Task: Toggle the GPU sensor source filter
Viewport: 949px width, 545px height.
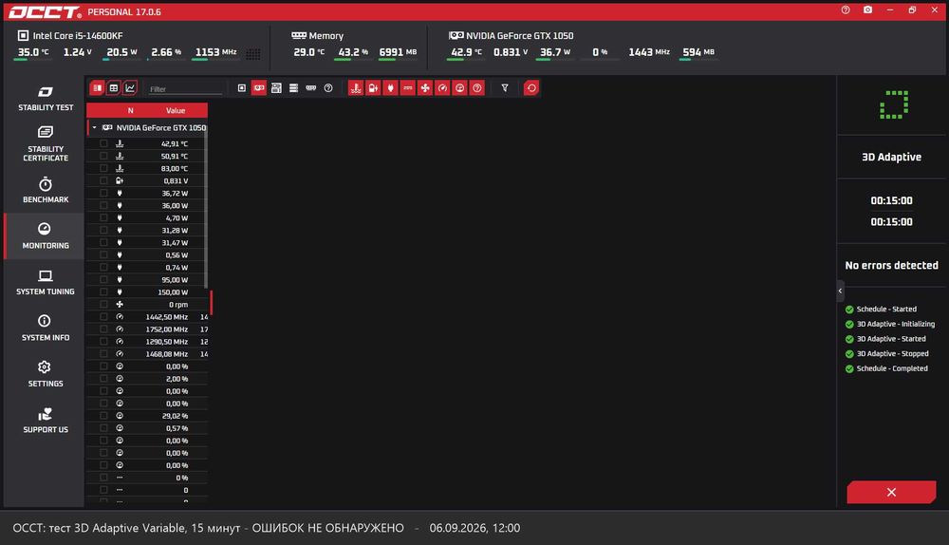Action: coord(259,88)
